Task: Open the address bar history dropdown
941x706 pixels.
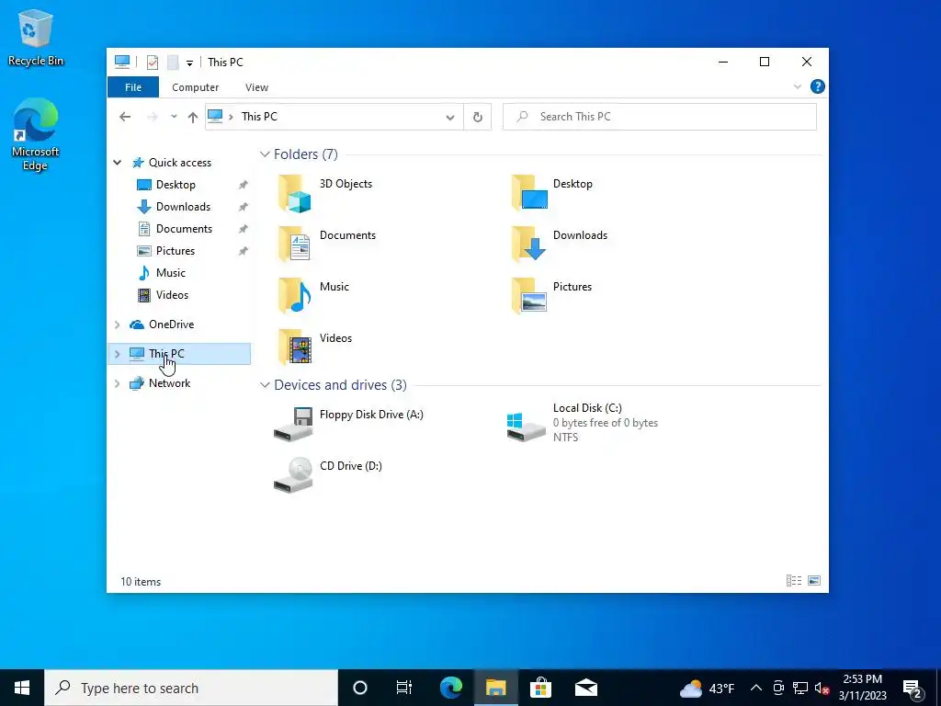Action: pyautogui.click(x=450, y=117)
